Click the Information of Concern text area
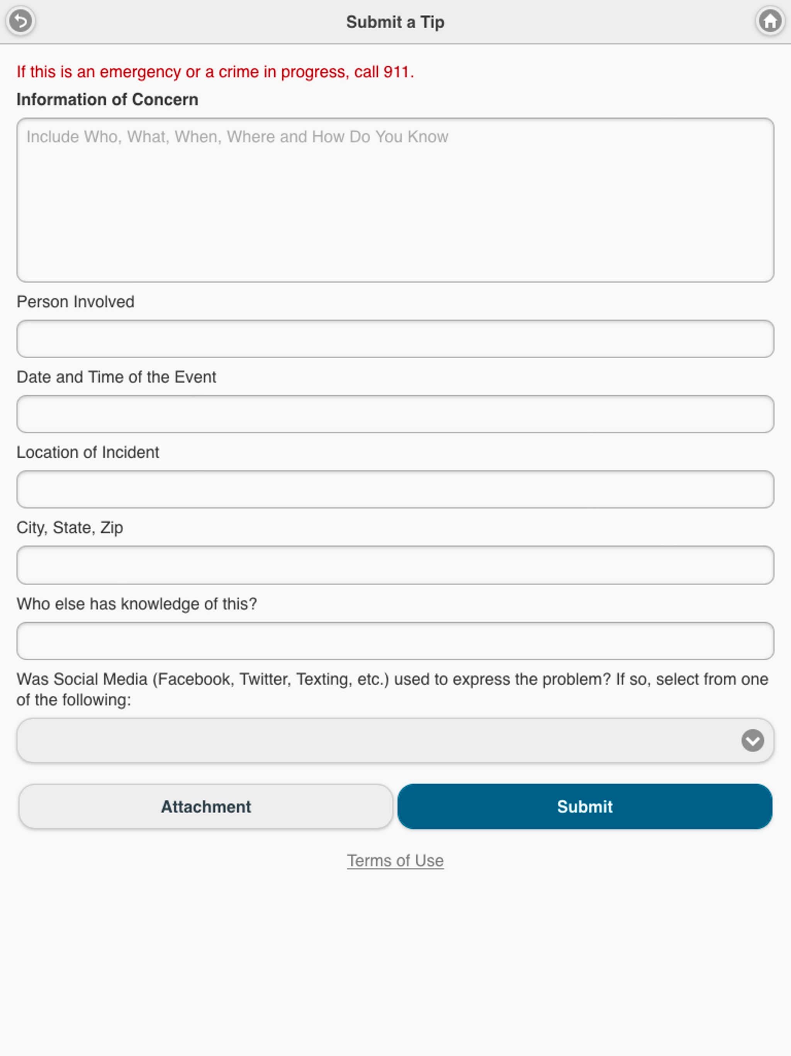791x1056 pixels. [x=395, y=200]
